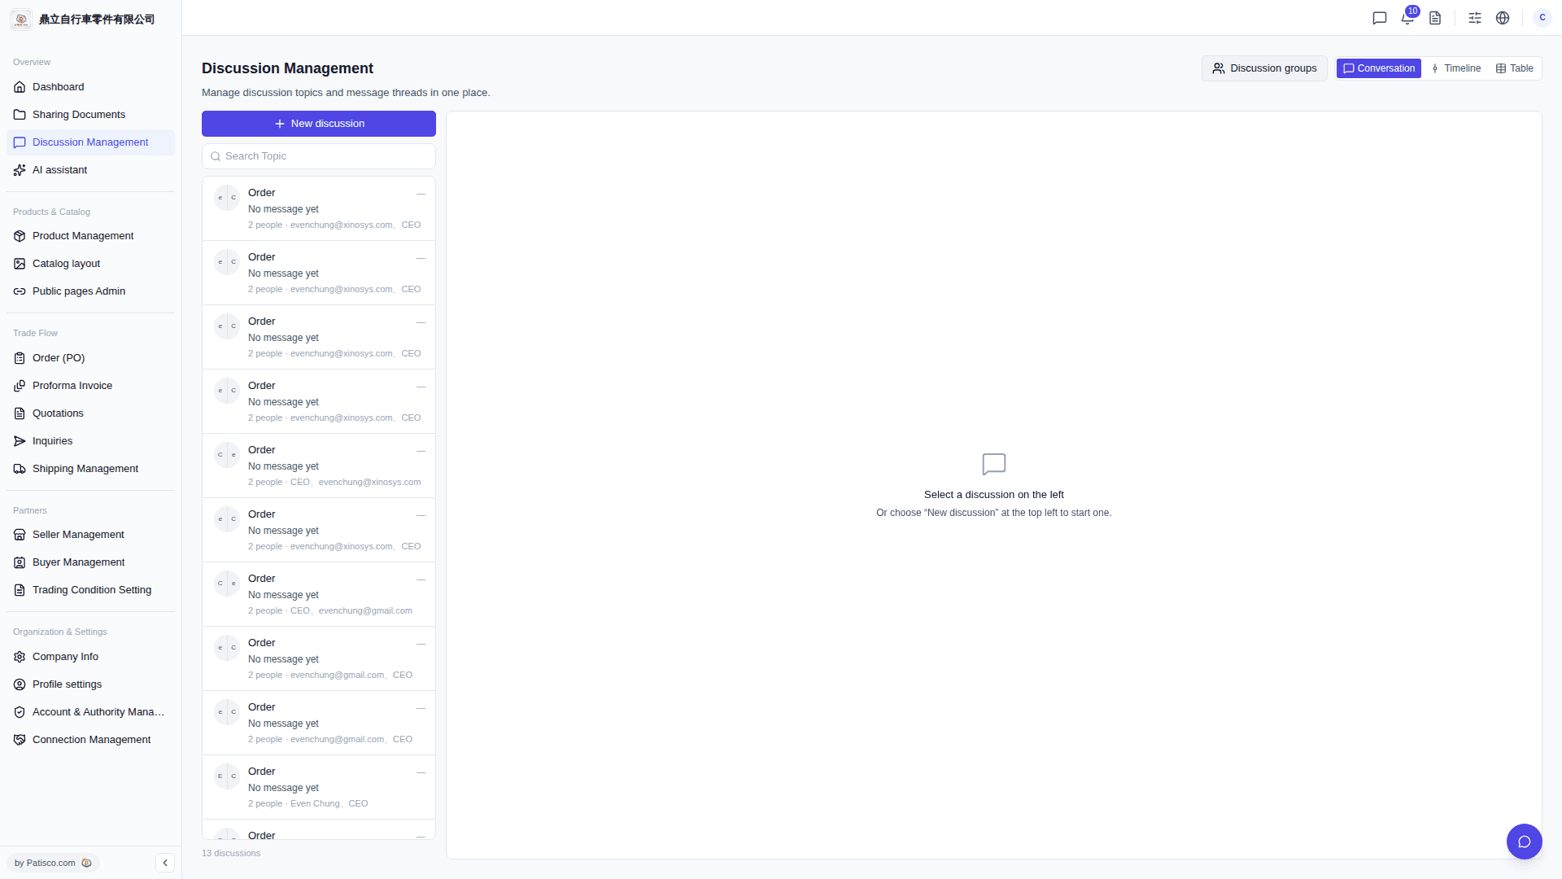Open the user avatar C menu
Image resolution: width=1562 pixels, height=879 pixels.
[x=1542, y=18]
